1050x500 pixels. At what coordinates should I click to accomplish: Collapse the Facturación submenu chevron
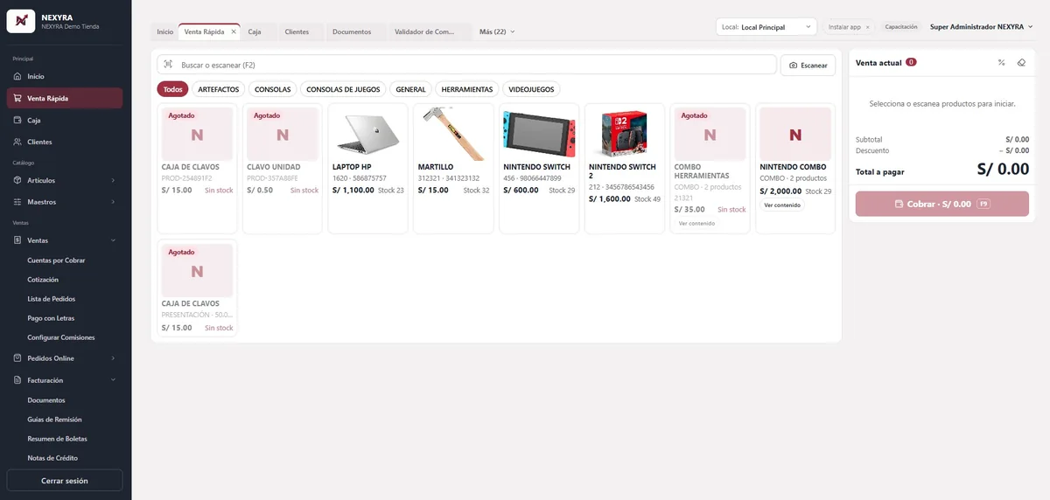point(113,380)
